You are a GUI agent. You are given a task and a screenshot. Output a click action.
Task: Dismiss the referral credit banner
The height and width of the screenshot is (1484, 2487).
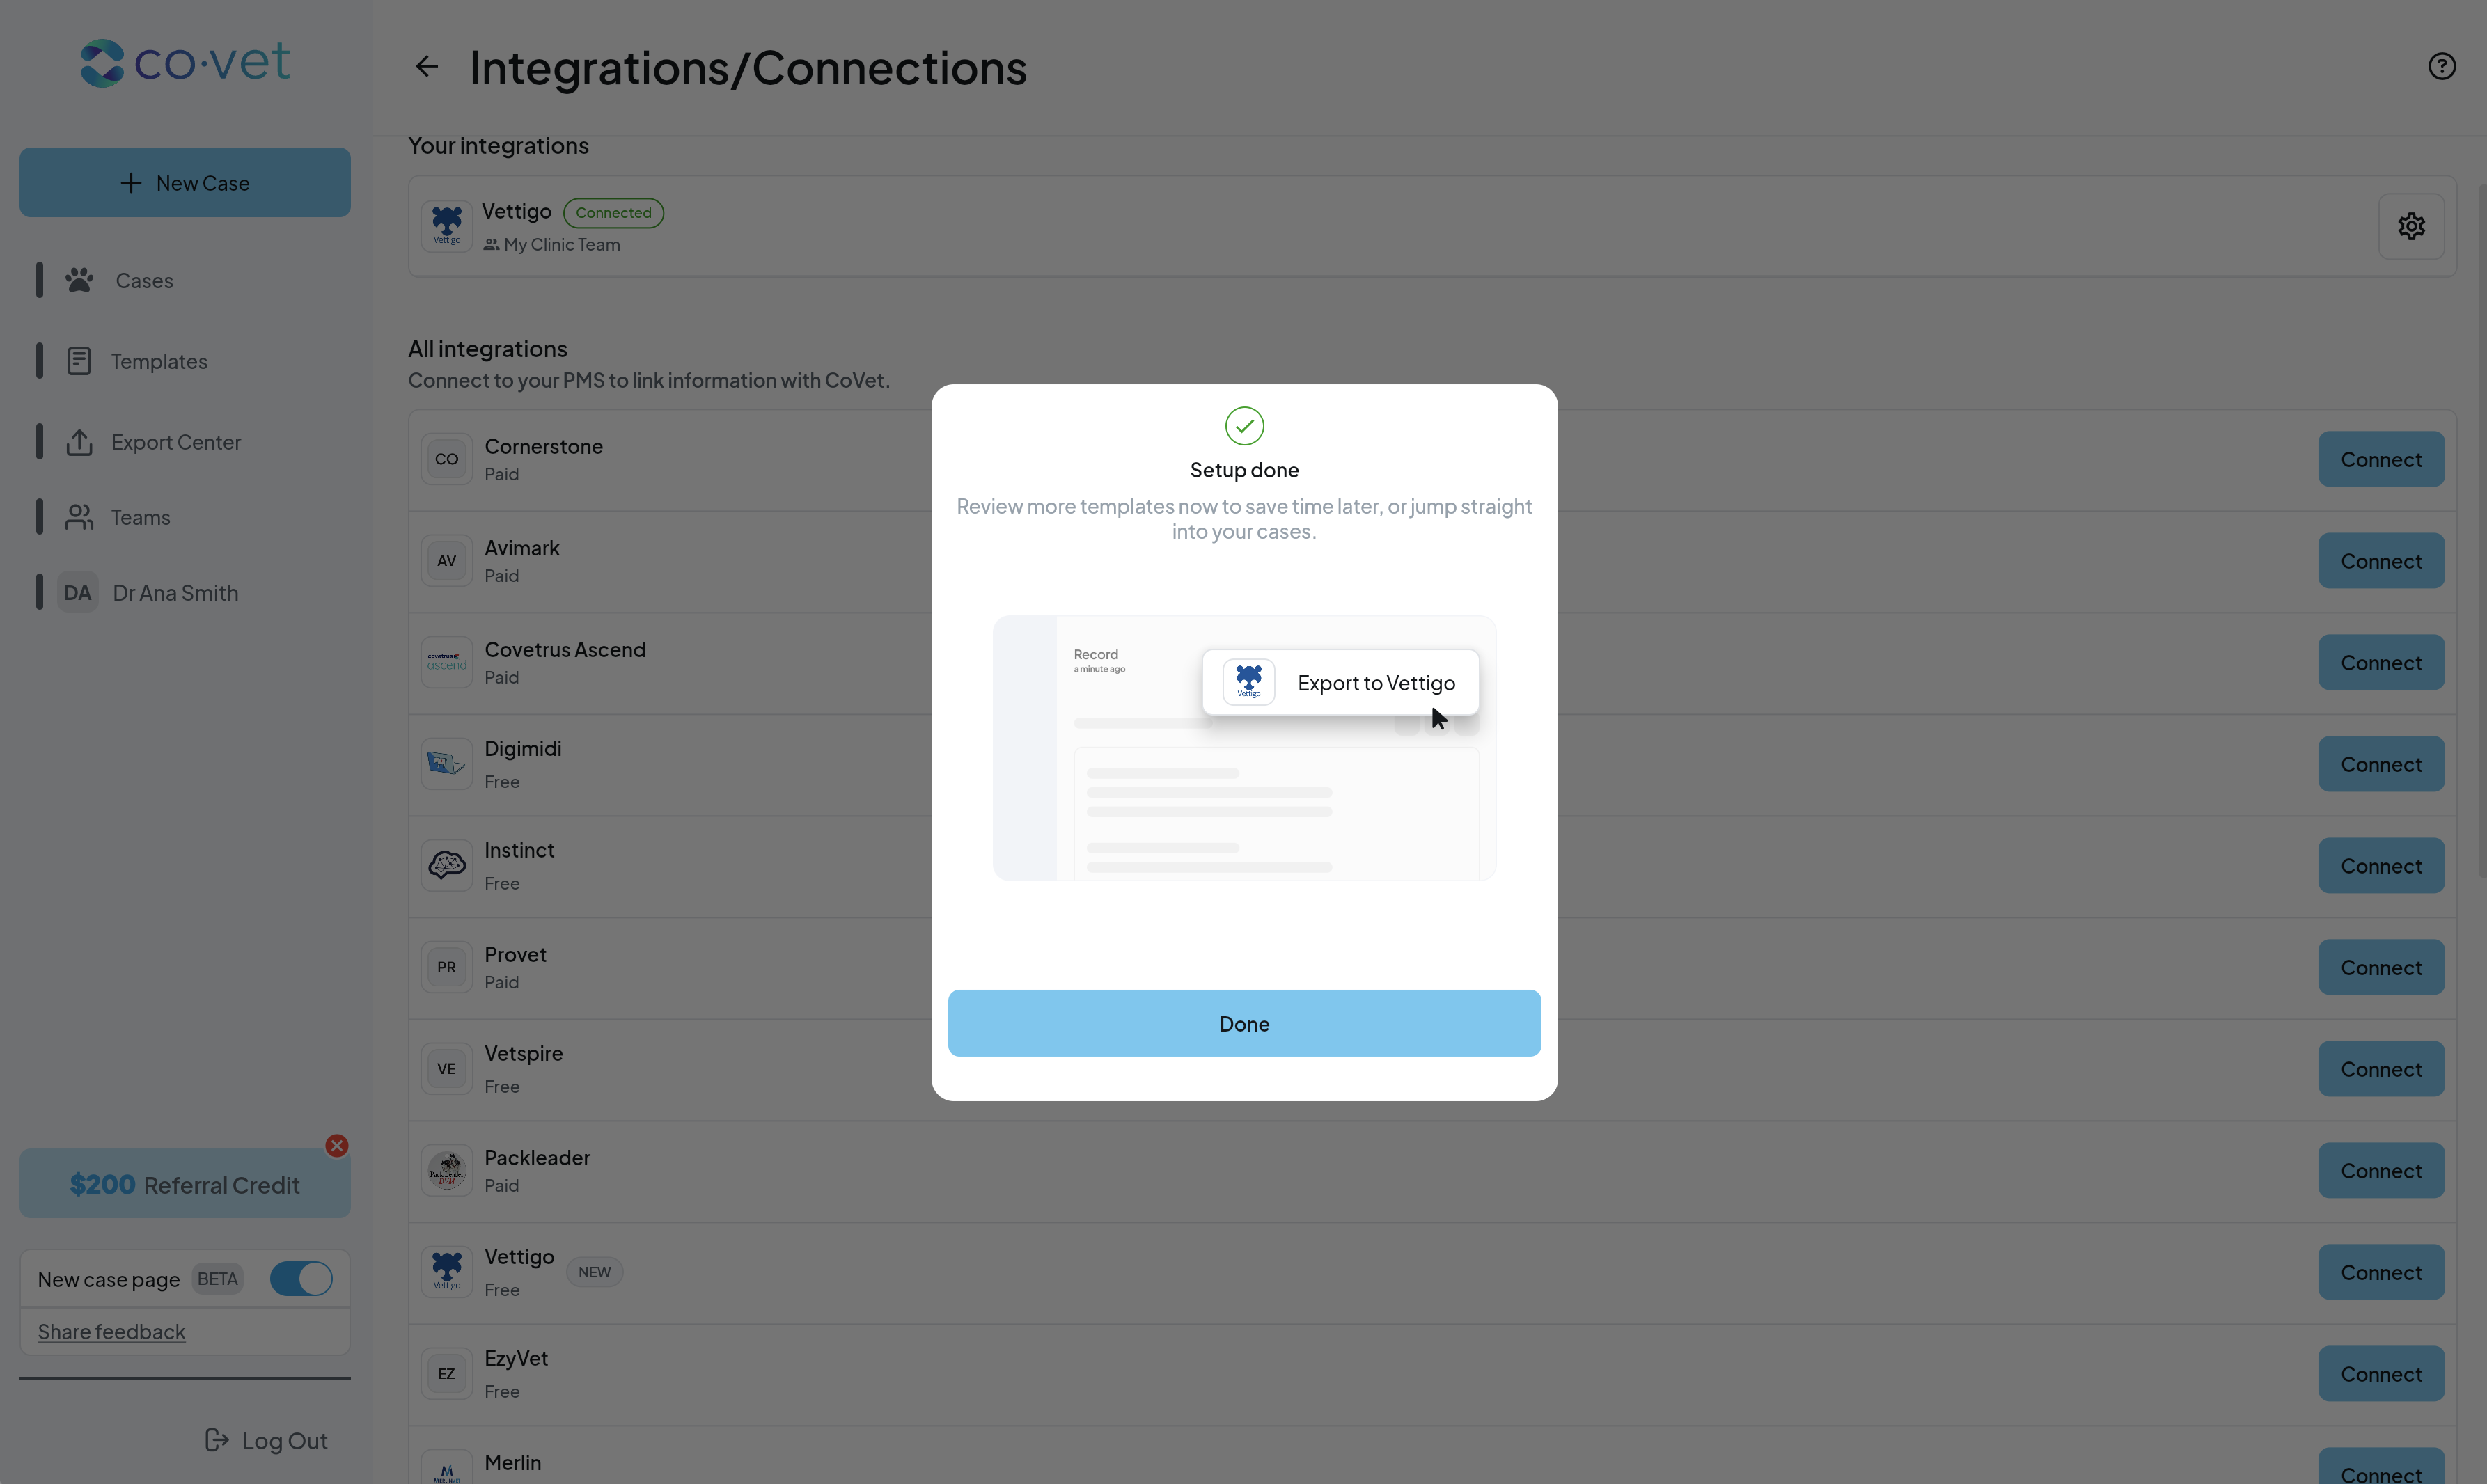coord(337,1145)
